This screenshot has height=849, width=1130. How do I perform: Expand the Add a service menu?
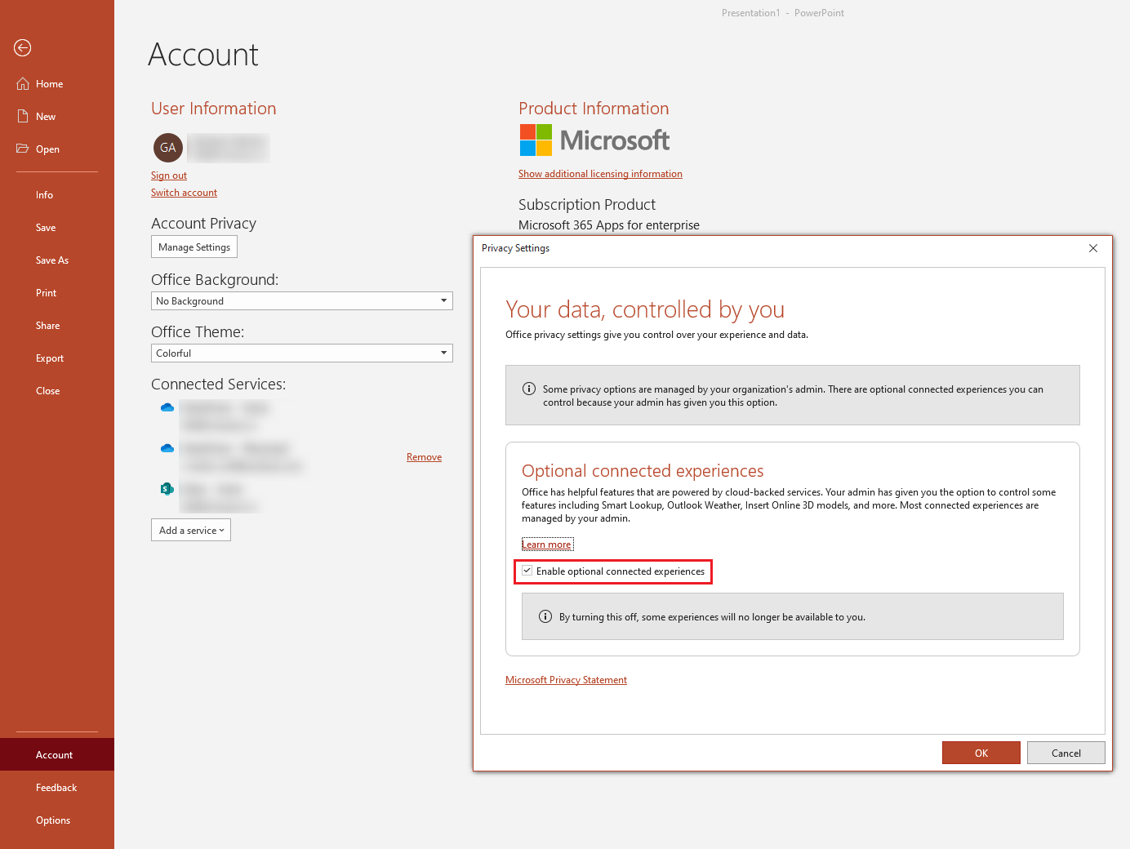pyautogui.click(x=191, y=531)
